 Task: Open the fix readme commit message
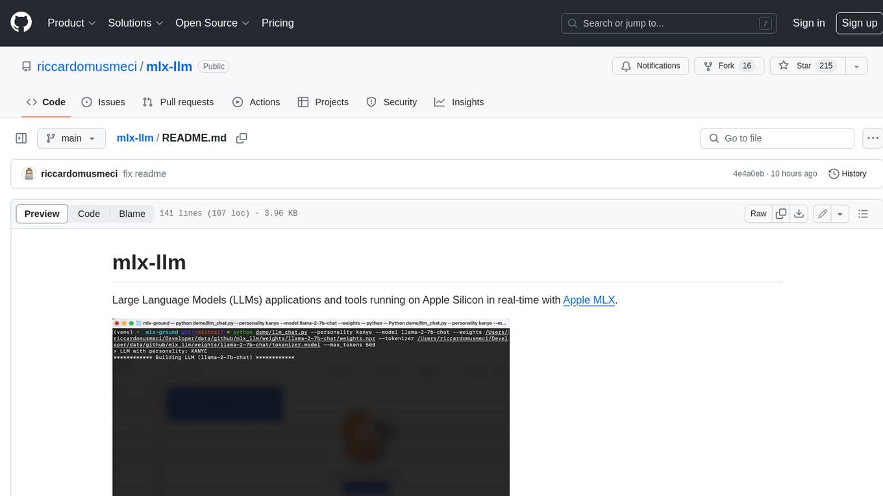[x=145, y=174]
